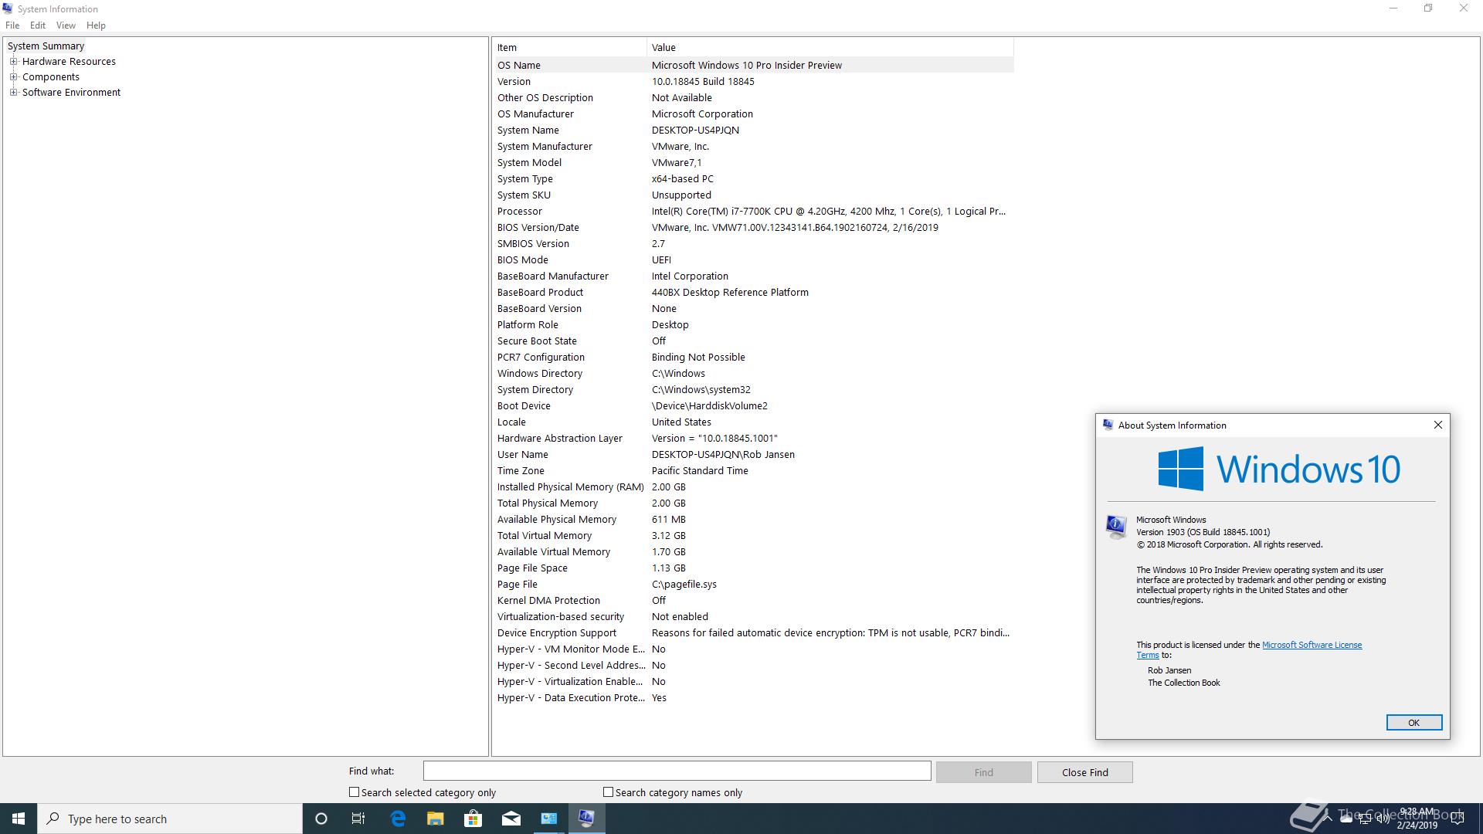The image size is (1483, 834).
Task: Select the System Name item cell
Action: click(528, 131)
